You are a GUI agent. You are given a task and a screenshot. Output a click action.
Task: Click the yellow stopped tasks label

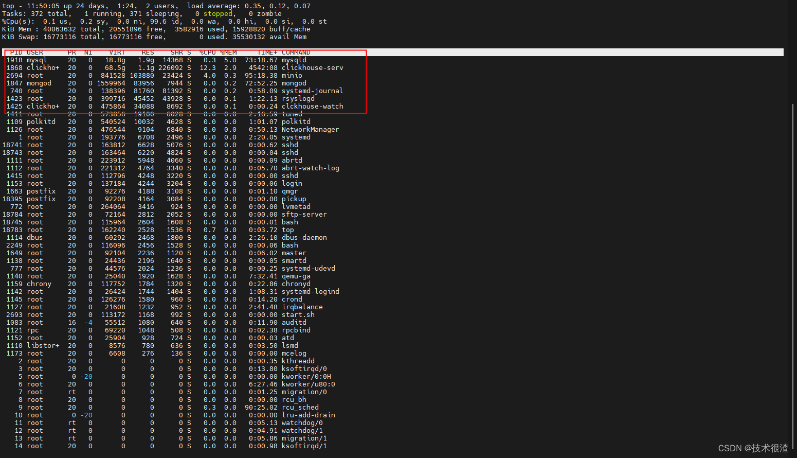(x=218, y=14)
